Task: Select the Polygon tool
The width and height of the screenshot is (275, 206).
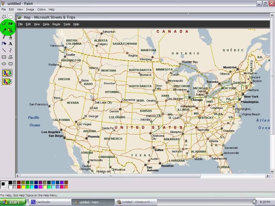Action: click(11, 57)
